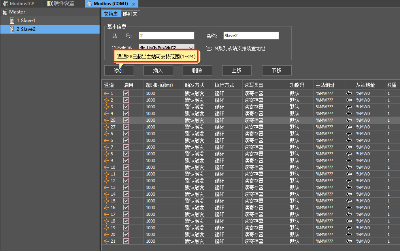Switch to the 映射表 tab
The image size is (400, 251).
130,14
